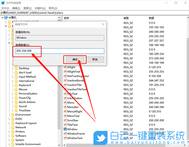The width and height of the screenshot is (189, 147).
Task: Click the registry path address bar
Action: pyautogui.click(x=94, y=13)
